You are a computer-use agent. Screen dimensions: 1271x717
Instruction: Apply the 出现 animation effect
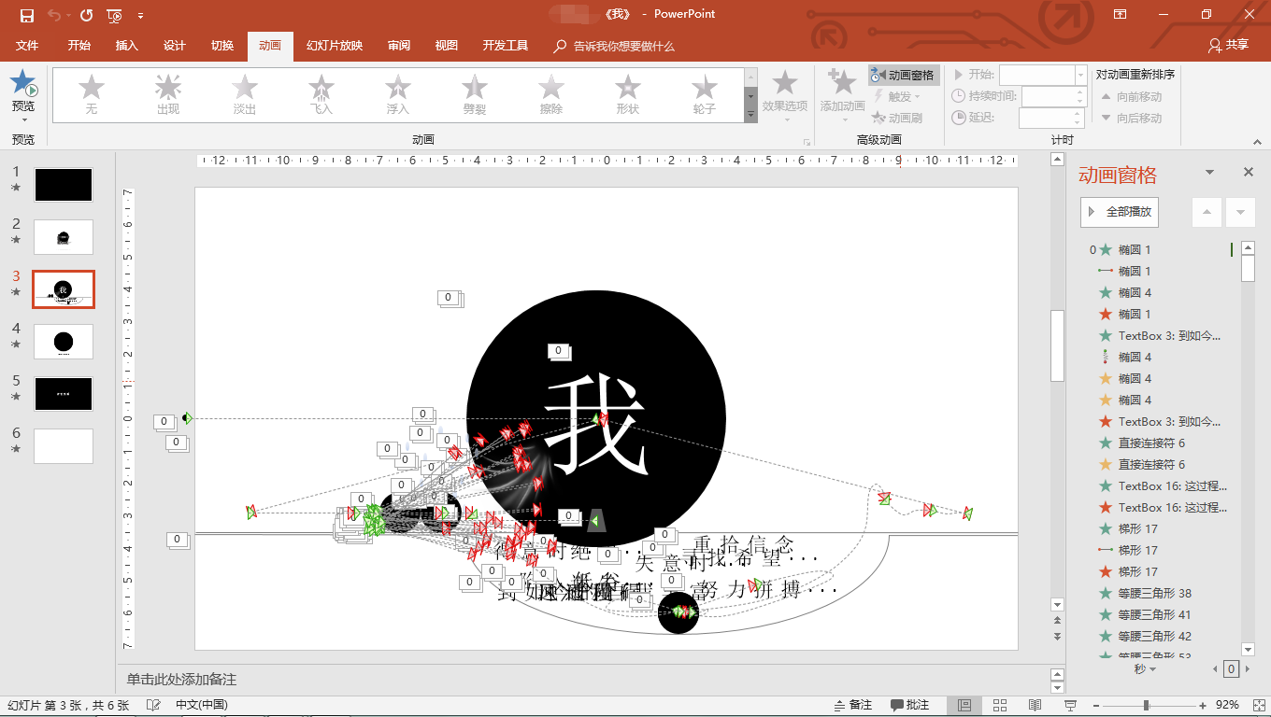coord(168,95)
